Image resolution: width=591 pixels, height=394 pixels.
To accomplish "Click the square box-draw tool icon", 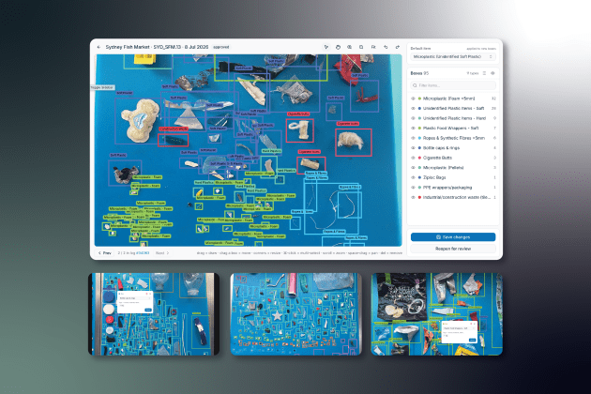I will (x=361, y=47).
